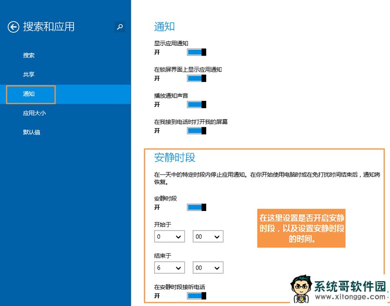Toggle 在锁屏界面上显示应用通知 switch
Viewport: 390px width, 306px height.
196,78
